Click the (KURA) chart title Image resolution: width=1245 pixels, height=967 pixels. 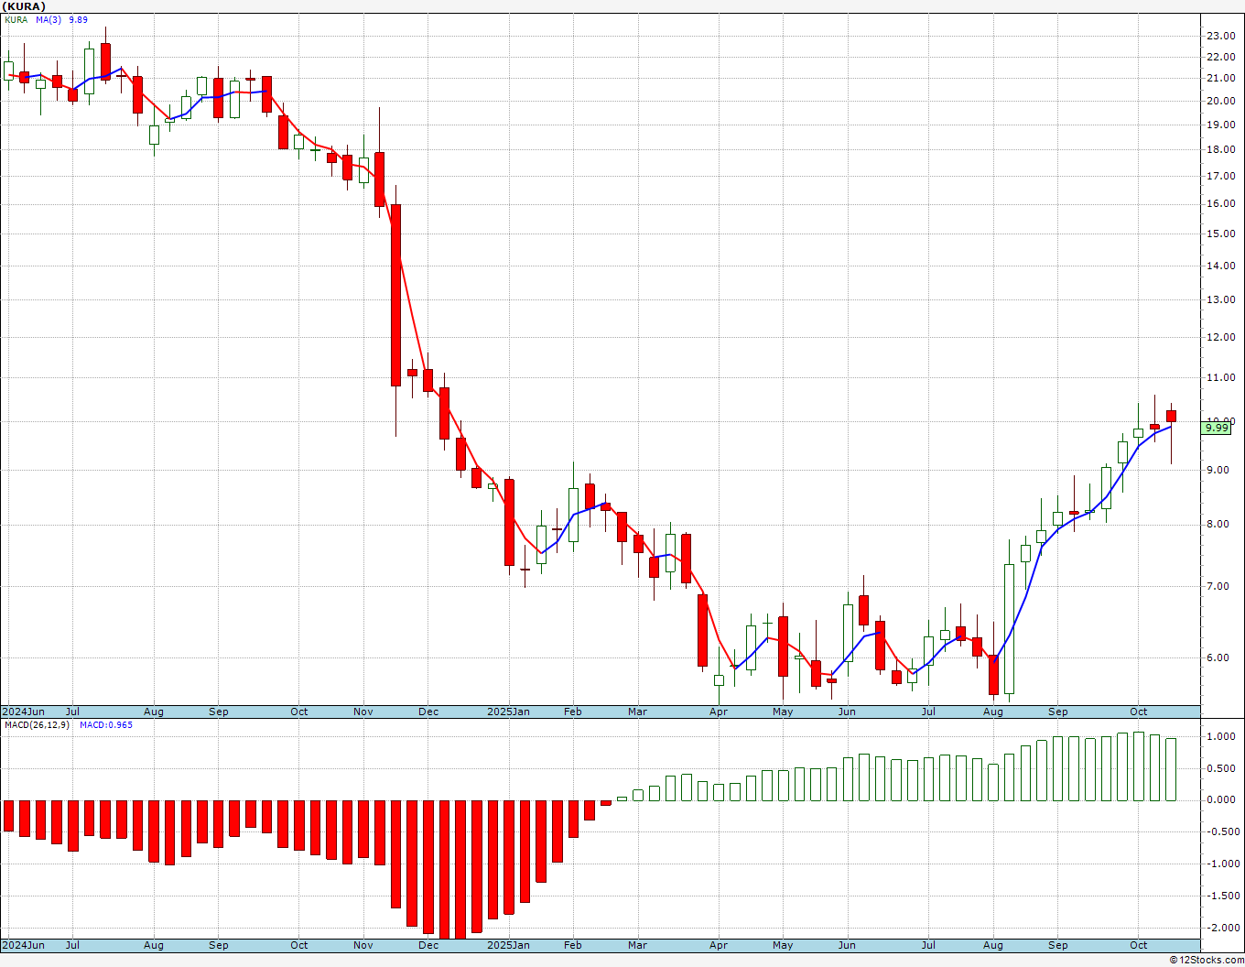[24, 6]
